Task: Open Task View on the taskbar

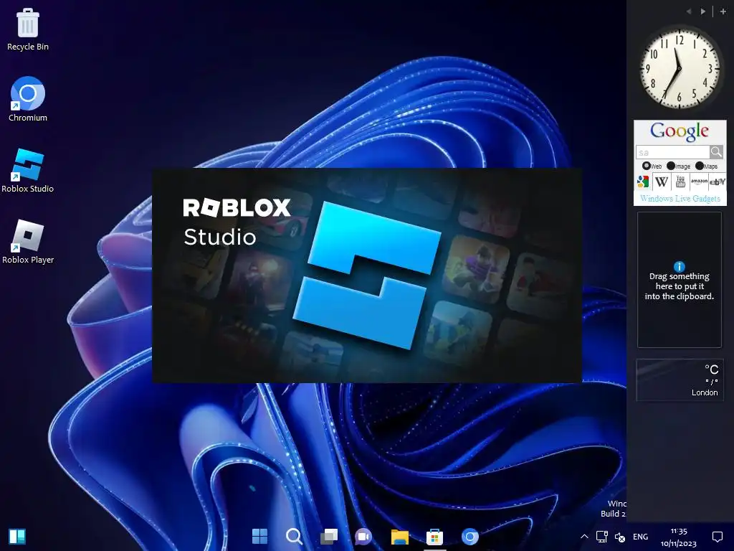Action: [328, 536]
